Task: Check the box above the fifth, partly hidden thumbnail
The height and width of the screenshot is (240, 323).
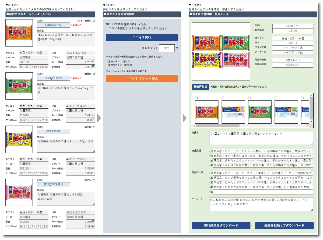Action: [302, 98]
